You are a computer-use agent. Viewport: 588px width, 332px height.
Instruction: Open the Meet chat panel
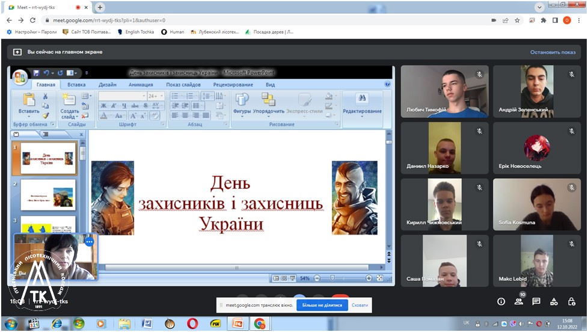click(x=536, y=301)
